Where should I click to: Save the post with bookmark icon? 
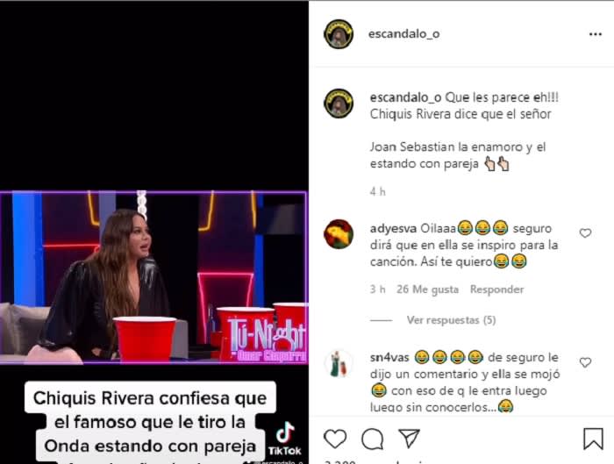593,439
